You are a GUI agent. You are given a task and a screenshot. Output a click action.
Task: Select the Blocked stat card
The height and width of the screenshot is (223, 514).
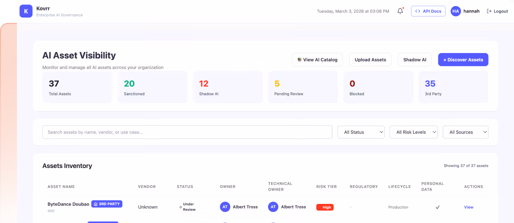click(x=378, y=87)
